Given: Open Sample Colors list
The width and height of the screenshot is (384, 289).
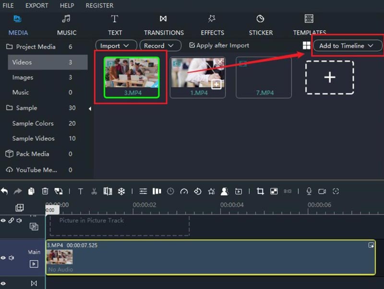Looking at the screenshot, I should tap(33, 123).
